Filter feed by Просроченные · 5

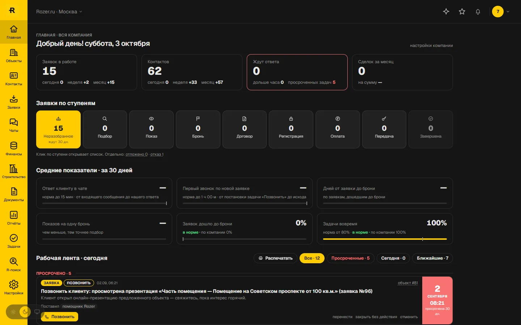click(351, 258)
